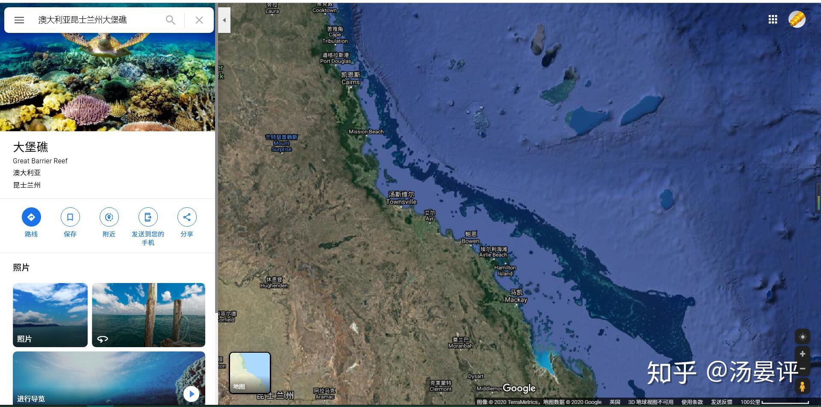821x407 pixels.
Task: Click the Cooktown map label
Action: click(x=325, y=7)
